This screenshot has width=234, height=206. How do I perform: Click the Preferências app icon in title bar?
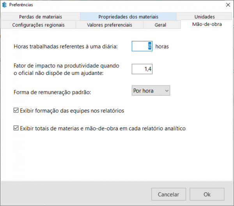point(5,5)
